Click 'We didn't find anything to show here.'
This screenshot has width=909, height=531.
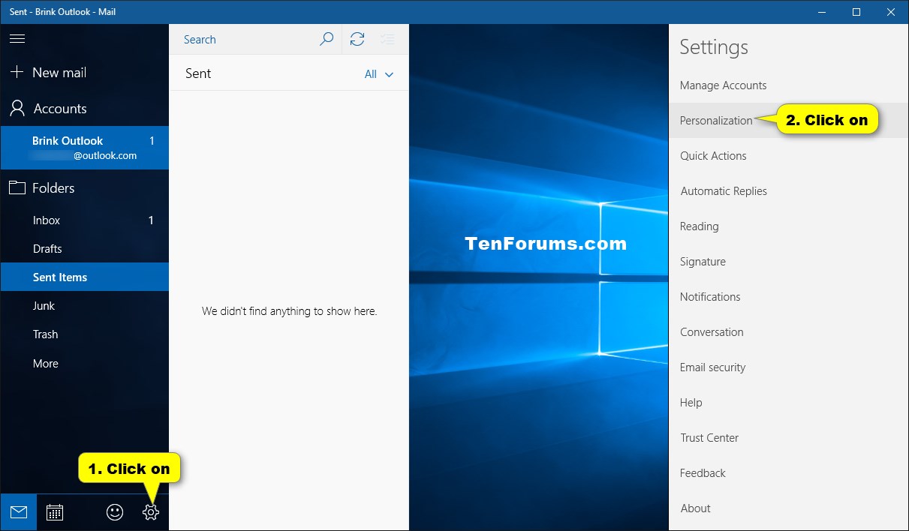pyautogui.click(x=290, y=311)
